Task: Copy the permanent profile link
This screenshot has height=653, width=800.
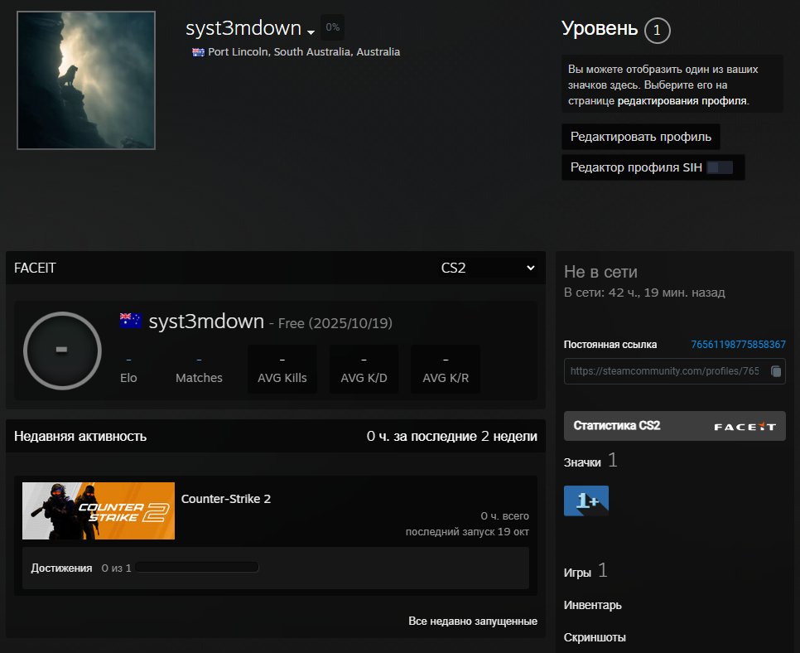Action: point(775,371)
